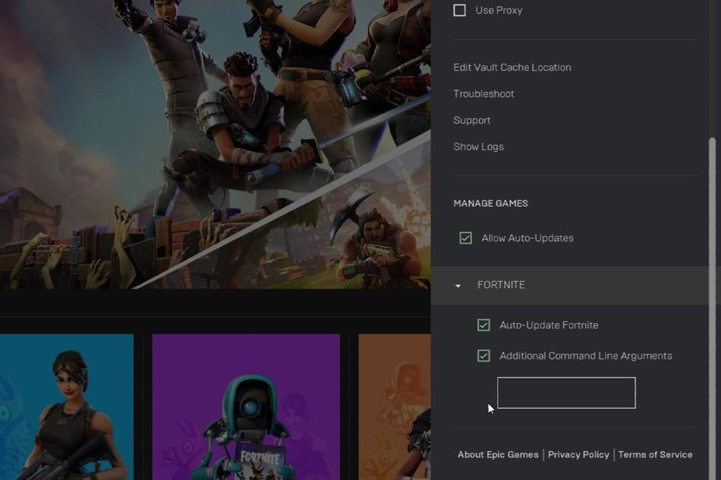Click the settings panel scrollbar
Image resolution: width=721 pixels, height=480 pixels.
pos(712,308)
